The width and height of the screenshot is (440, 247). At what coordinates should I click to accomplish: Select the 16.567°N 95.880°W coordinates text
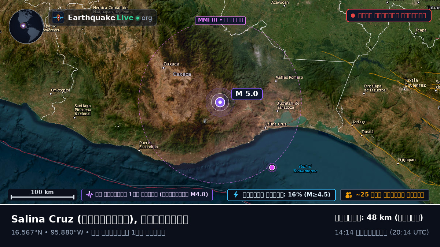(47, 232)
